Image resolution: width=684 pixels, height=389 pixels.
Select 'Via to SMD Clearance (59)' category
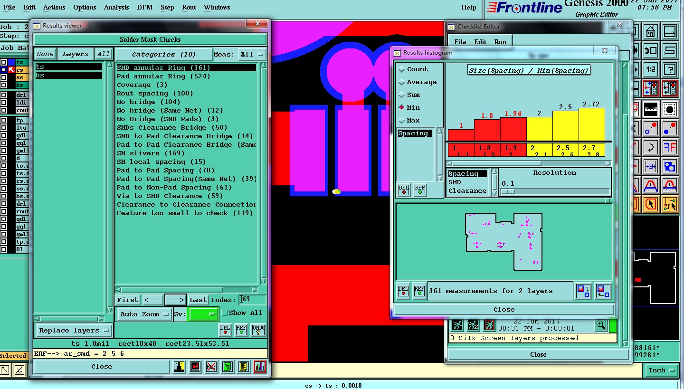tap(170, 196)
